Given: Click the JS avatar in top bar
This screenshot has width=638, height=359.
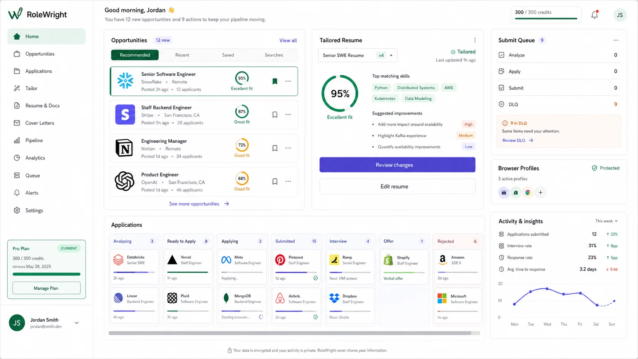Looking at the screenshot, I should [620, 15].
